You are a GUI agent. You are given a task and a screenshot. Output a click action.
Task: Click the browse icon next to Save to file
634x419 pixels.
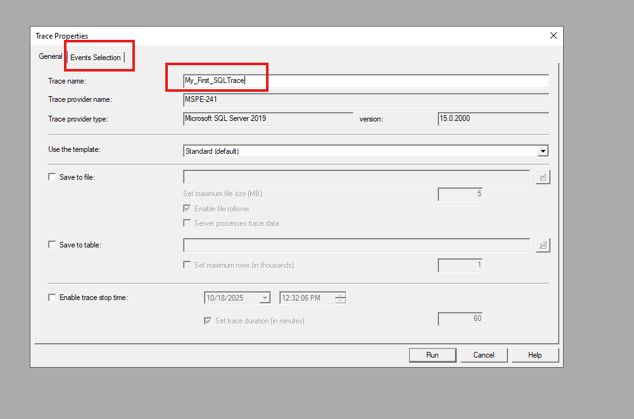click(x=543, y=177)
